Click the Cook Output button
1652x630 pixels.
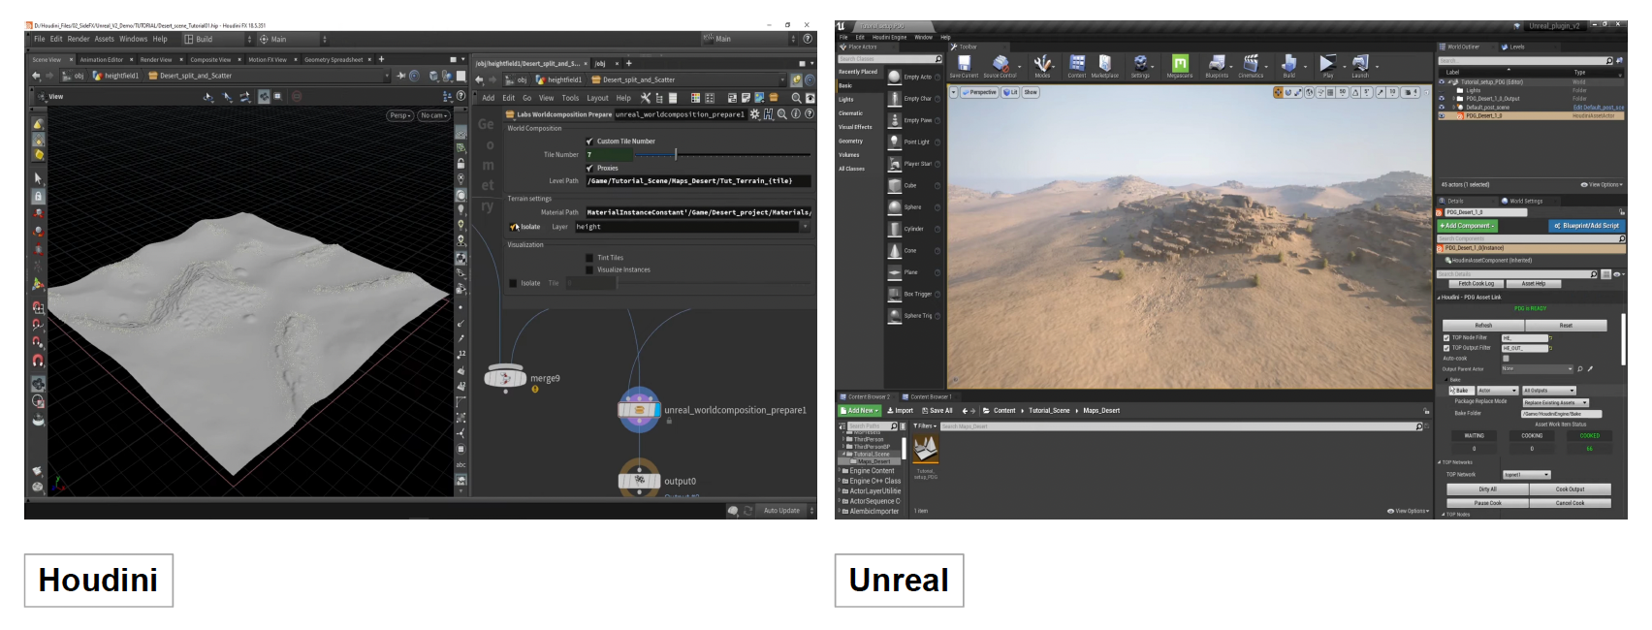pos(1570,489)
